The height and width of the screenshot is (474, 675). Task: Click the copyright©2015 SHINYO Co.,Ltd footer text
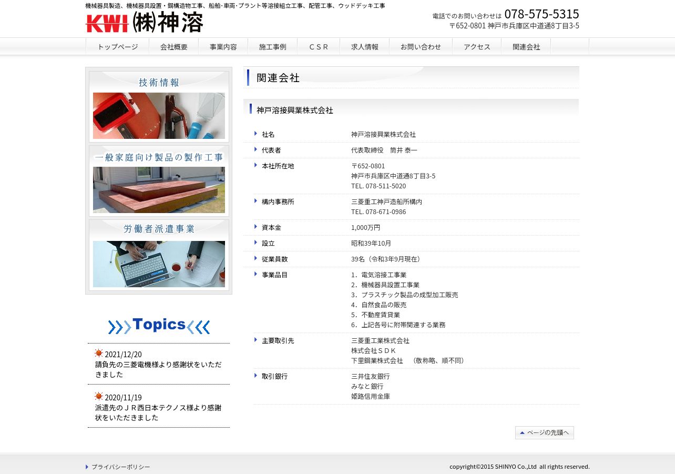point(519,466)
